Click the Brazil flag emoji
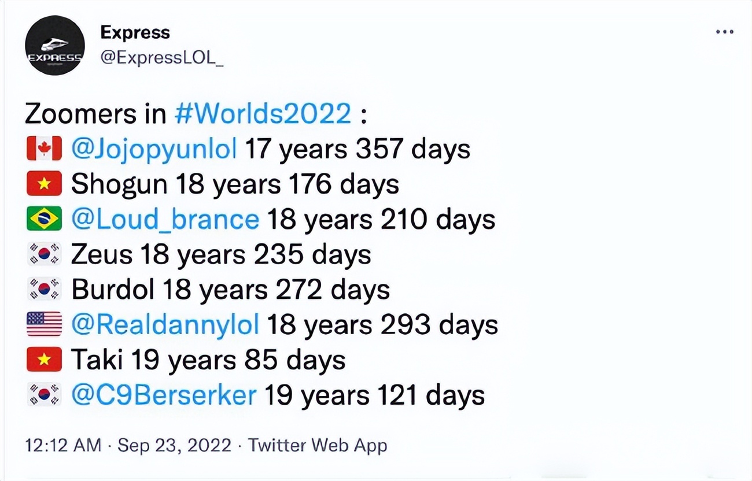 [x=43, y=218]
